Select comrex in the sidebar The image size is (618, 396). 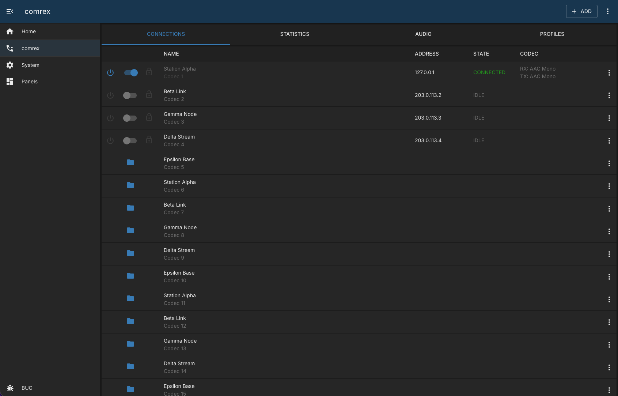pos(50,48)
